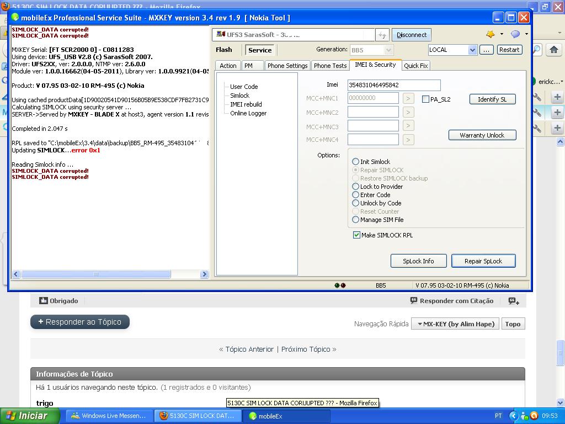The height and width of the screenshot is (424, 565).
Task: Select the Lock to Provider option
Action: (377, 187)
